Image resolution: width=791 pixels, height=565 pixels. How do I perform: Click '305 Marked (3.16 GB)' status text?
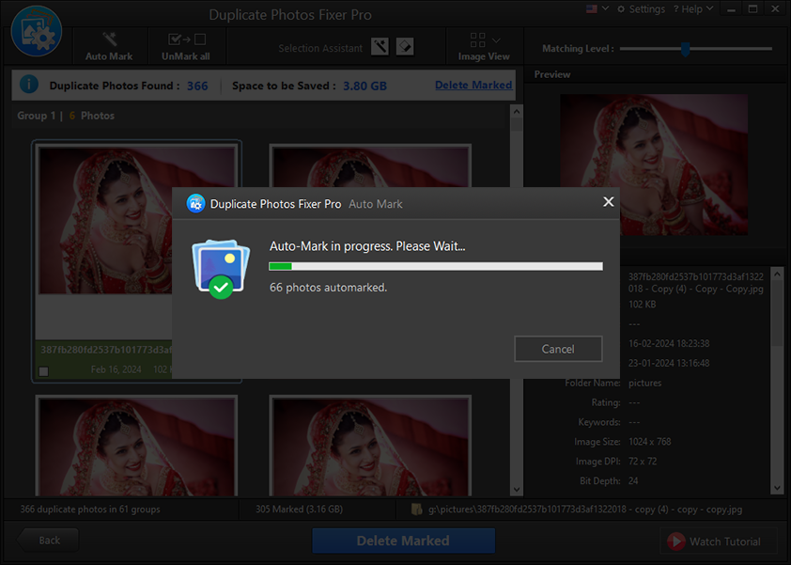click(299, 509)
